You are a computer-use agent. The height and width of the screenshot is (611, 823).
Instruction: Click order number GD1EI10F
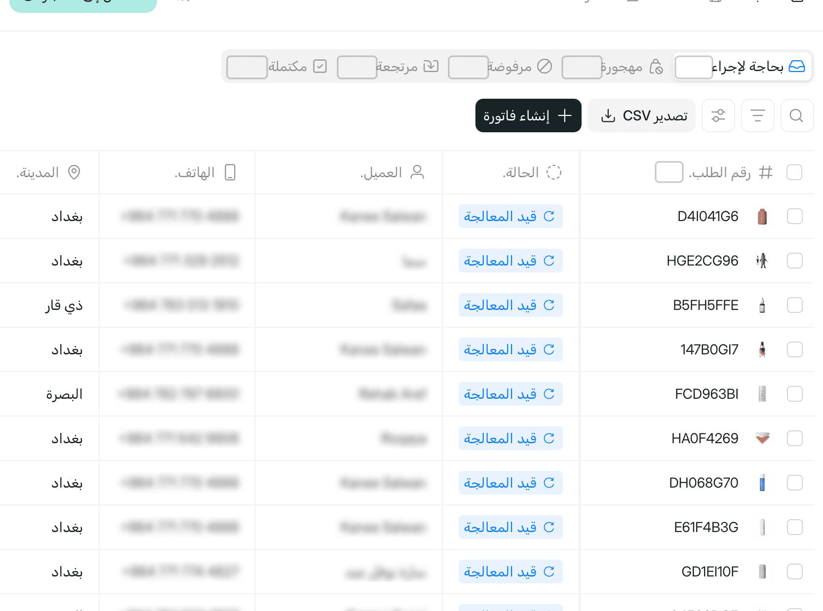click(x=710, y=572)
